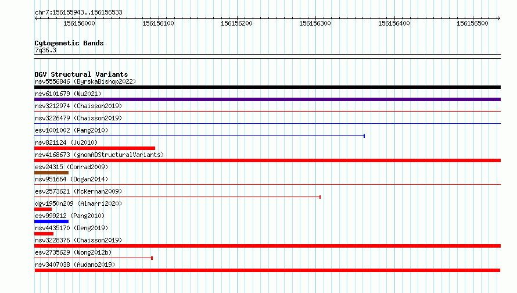The image size is (517, 293).
Task: Select the red nsv4168673 variant bar
Action: pyautogui.click(x=267, y=160)
